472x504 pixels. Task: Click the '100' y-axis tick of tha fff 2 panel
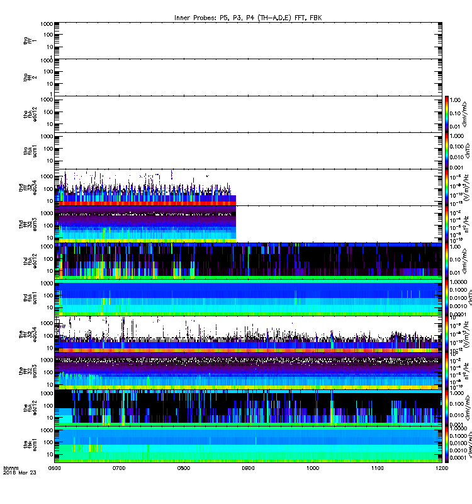[x=48, y=71]
